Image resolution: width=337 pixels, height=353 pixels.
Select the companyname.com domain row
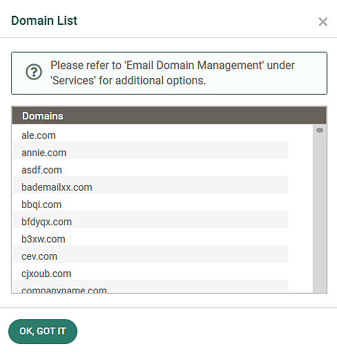[150, 287]
